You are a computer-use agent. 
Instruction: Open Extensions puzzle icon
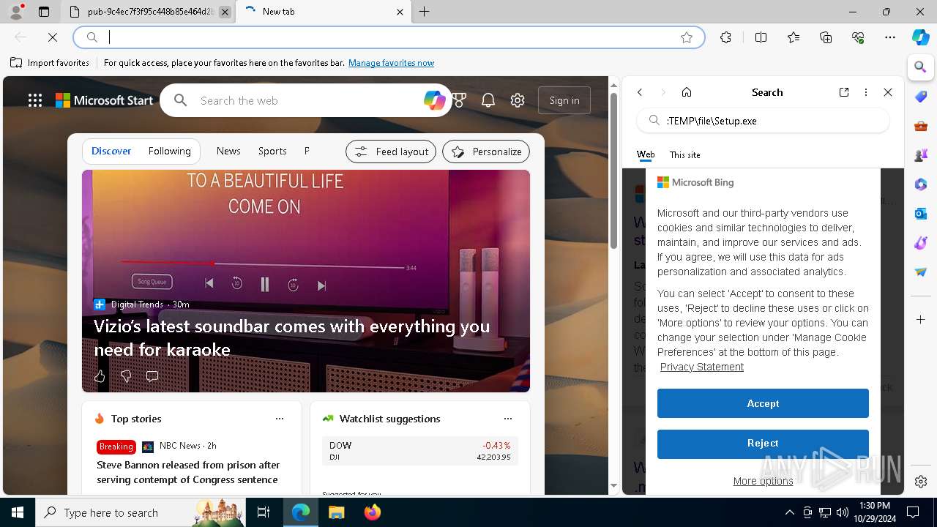coord(725,37)
